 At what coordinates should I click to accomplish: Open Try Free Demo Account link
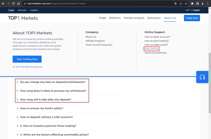pos(29,67)
